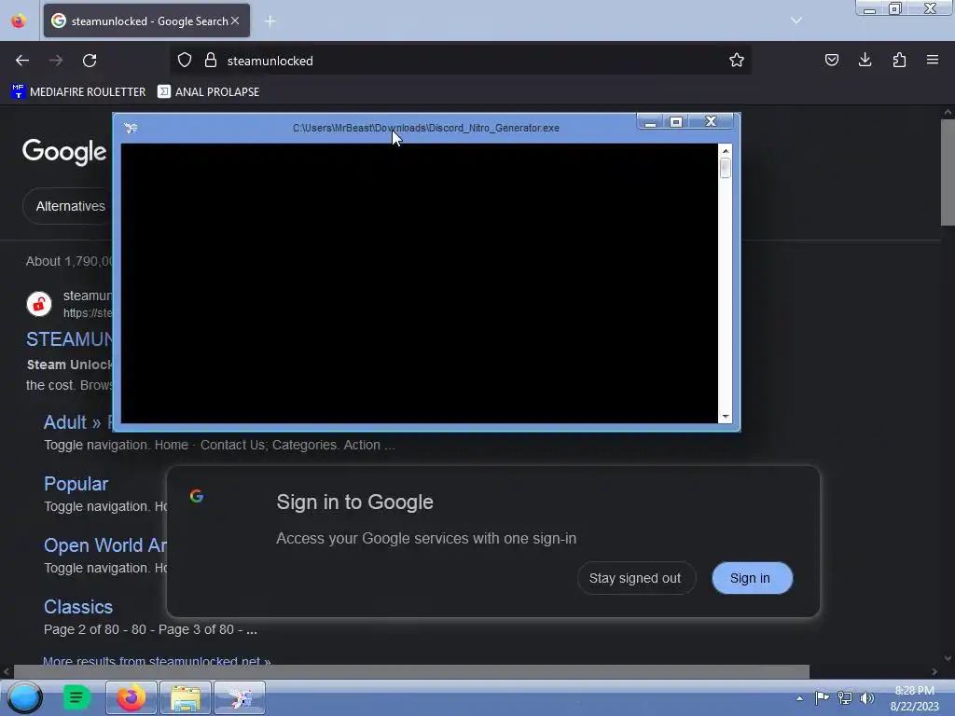Open a new tab with plus button
Screen dimensions: 955x716
coord(270,21)
